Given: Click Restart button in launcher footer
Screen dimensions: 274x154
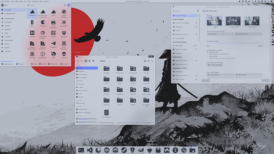Looking at the screenshot, I should (42, 64).
